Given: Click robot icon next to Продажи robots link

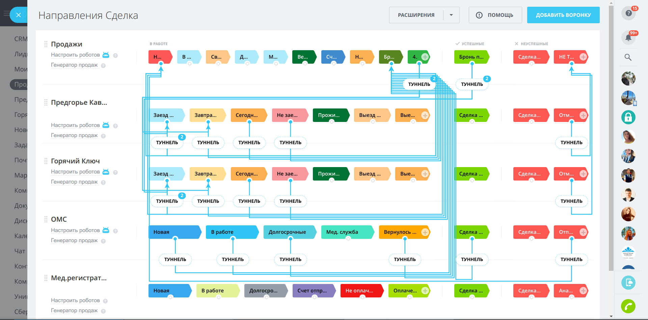Looking at the screenshot, I should coord(106,55).
